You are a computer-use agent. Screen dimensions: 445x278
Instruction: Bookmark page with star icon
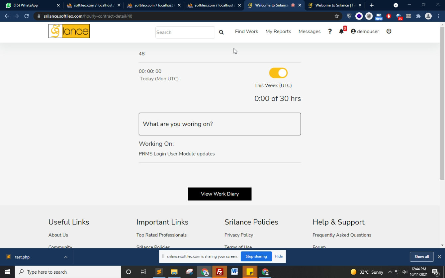[337, 16]
